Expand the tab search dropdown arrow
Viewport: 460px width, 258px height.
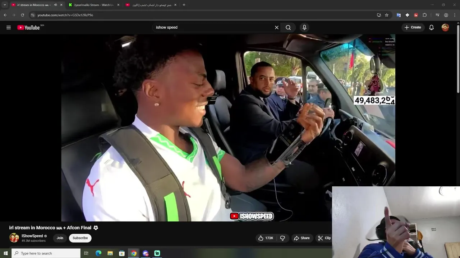tap(5, 5)
